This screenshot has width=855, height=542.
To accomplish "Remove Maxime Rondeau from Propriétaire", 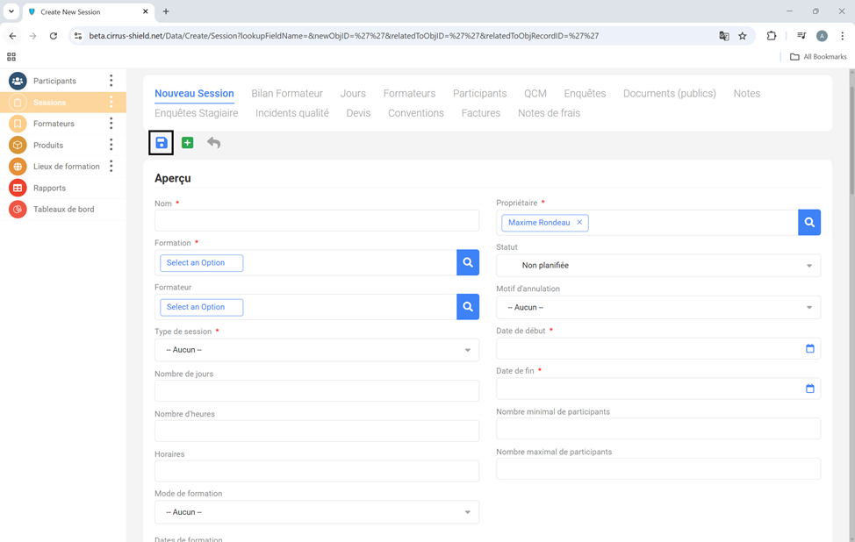I will click(x=579, y=223).
